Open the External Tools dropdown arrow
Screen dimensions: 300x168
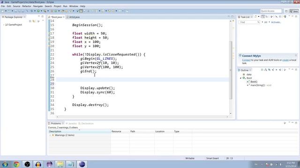[48, 11]
